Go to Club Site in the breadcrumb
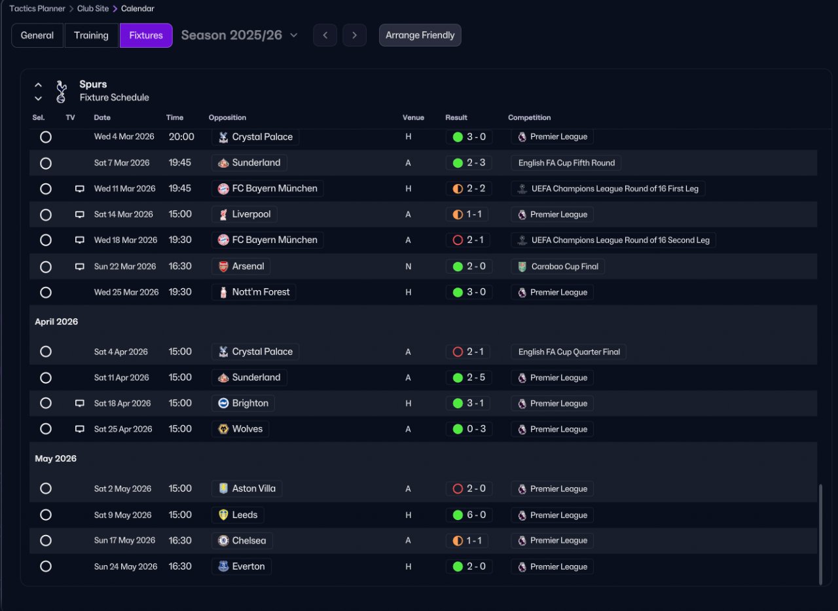838x611 pixels. click(x=92, y=9)
